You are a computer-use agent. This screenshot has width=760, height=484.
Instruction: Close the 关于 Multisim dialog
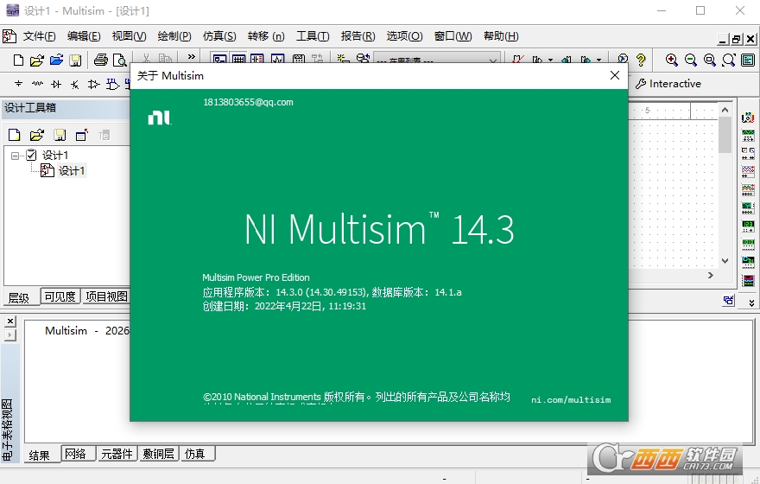615,76
